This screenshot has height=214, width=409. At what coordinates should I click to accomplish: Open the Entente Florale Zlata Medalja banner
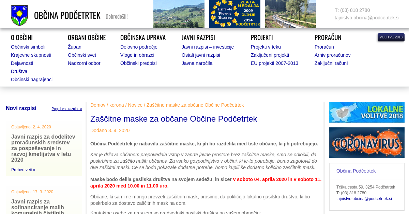point(234,14)
